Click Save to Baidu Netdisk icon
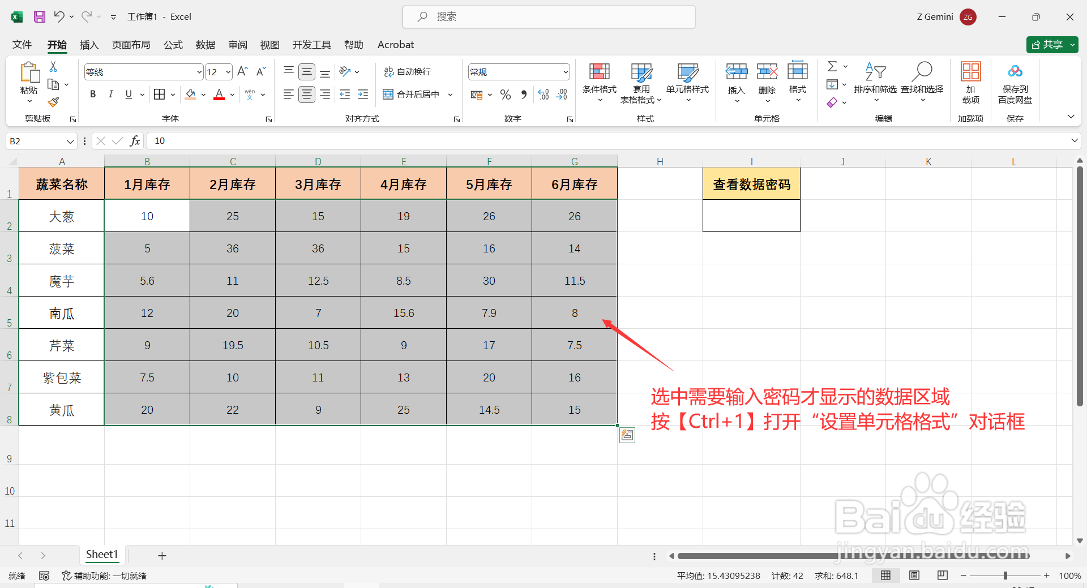Image resolution: width=1087 pixels, height=588 pixels. tap(1015, 83)
